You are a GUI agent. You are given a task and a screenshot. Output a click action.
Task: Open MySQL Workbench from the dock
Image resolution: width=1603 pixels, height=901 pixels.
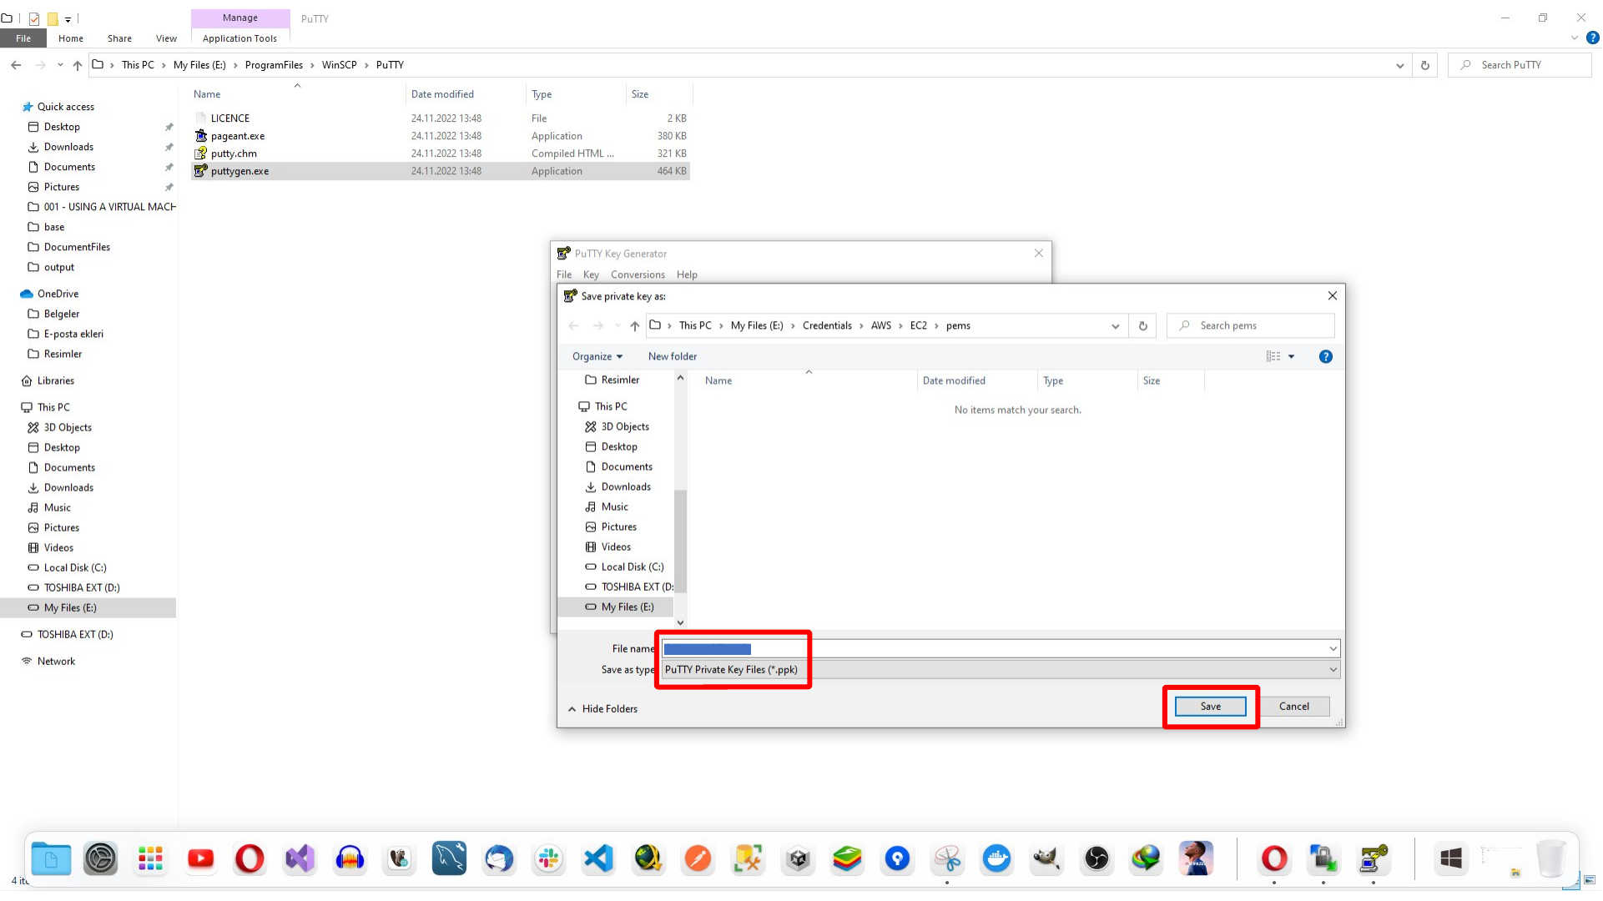pos(449,858)
